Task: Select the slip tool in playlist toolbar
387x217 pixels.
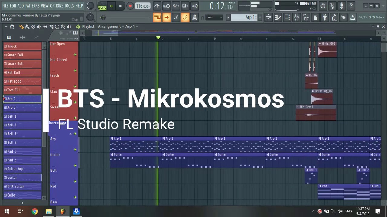Action: coord(45,27)
